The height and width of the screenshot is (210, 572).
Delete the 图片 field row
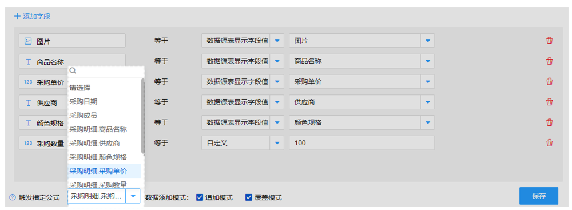pos(549,41)
